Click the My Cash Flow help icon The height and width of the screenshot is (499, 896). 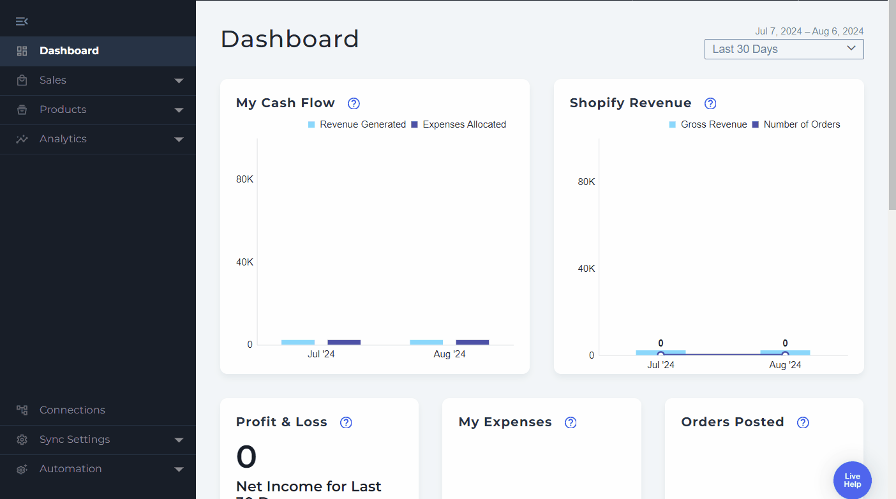pos(354,103)
